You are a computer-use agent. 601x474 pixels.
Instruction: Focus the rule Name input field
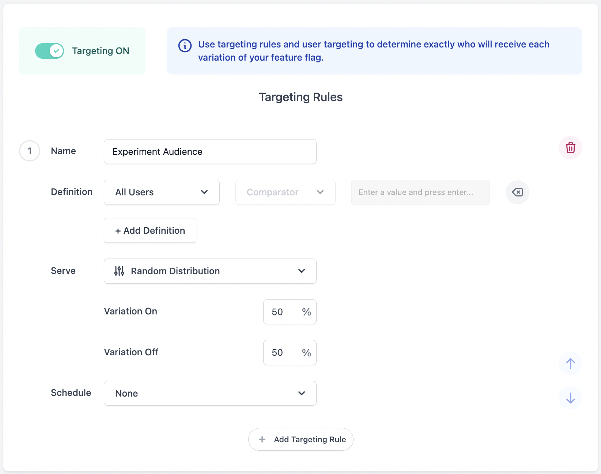210,152
